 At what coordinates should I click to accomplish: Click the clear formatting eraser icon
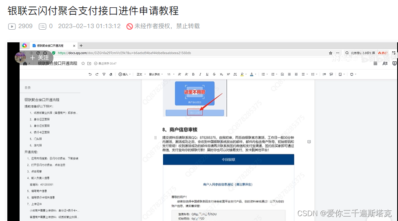click(111, 74)
